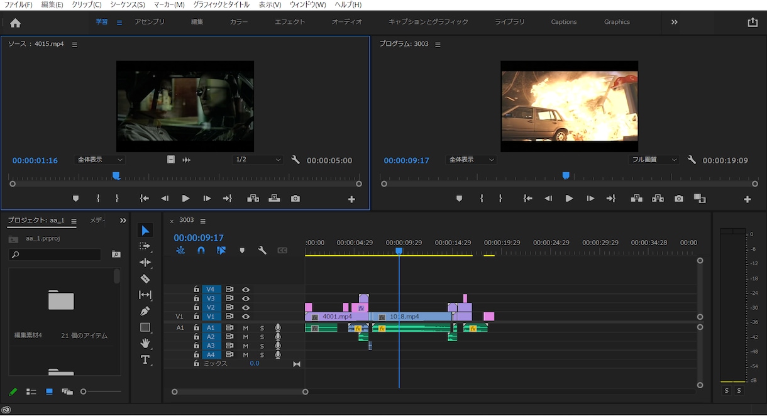Open Program monitor panel menu

(x=438, y=45)
